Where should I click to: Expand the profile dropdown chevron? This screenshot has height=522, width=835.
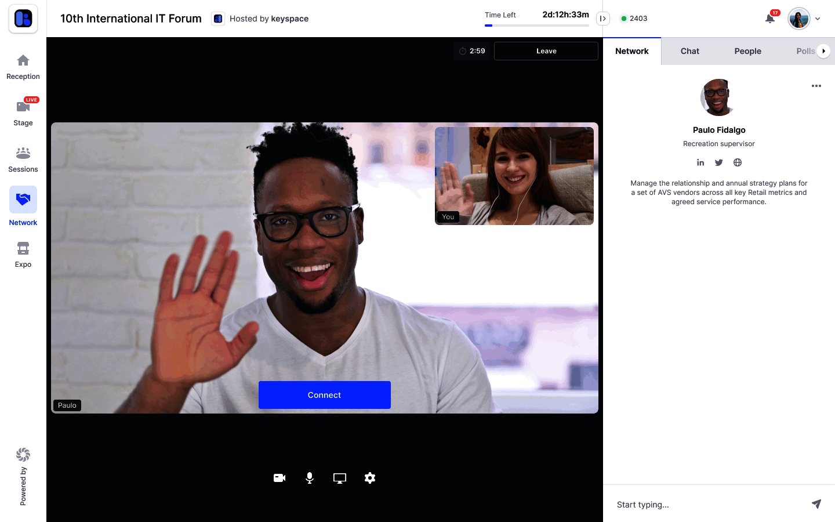point(818,19)
